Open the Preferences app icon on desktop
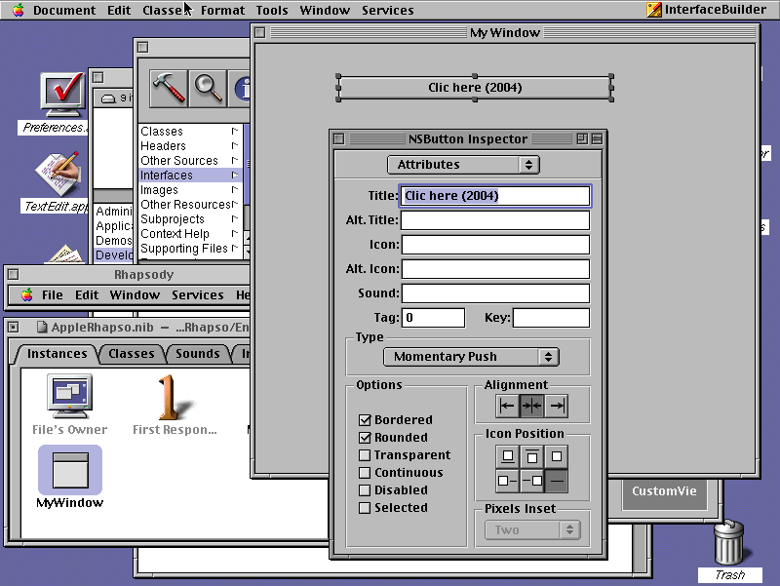Image resolution: width=780 pixels, height=586 pixels. (x=60, y=97)
